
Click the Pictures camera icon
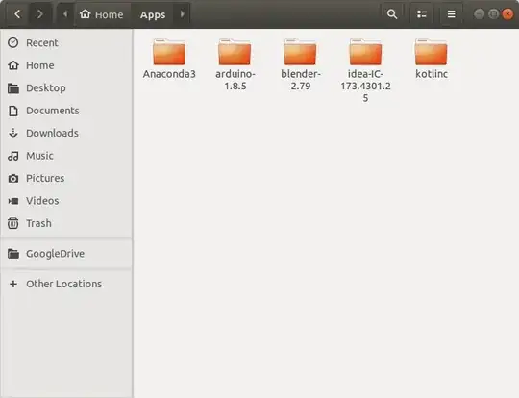coord(13,178)
